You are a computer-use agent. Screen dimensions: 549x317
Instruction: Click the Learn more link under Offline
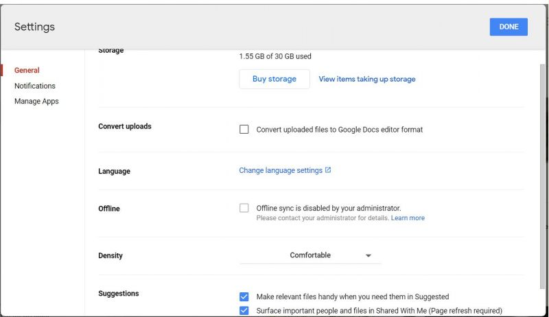tap(408, 218)
